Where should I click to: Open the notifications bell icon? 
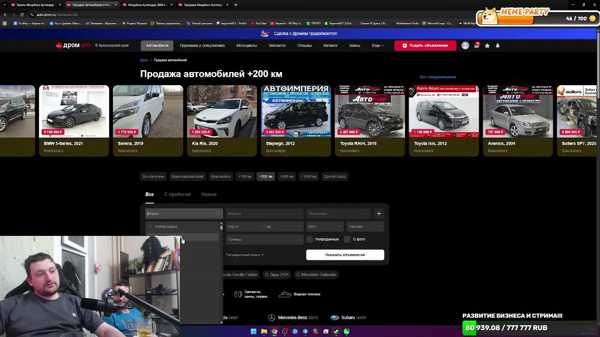tap(498, 45)
